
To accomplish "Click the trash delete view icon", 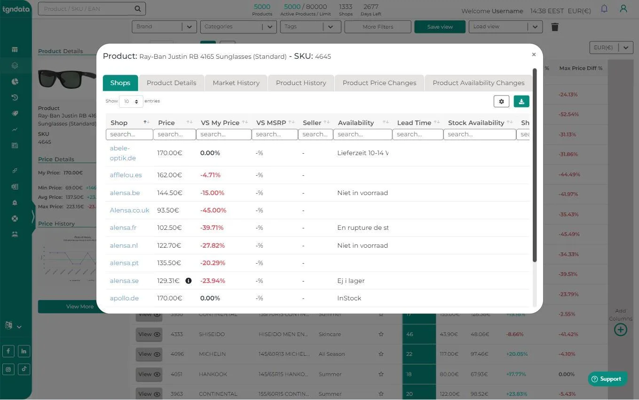I will pyautogui.click(x=555, y=27).
